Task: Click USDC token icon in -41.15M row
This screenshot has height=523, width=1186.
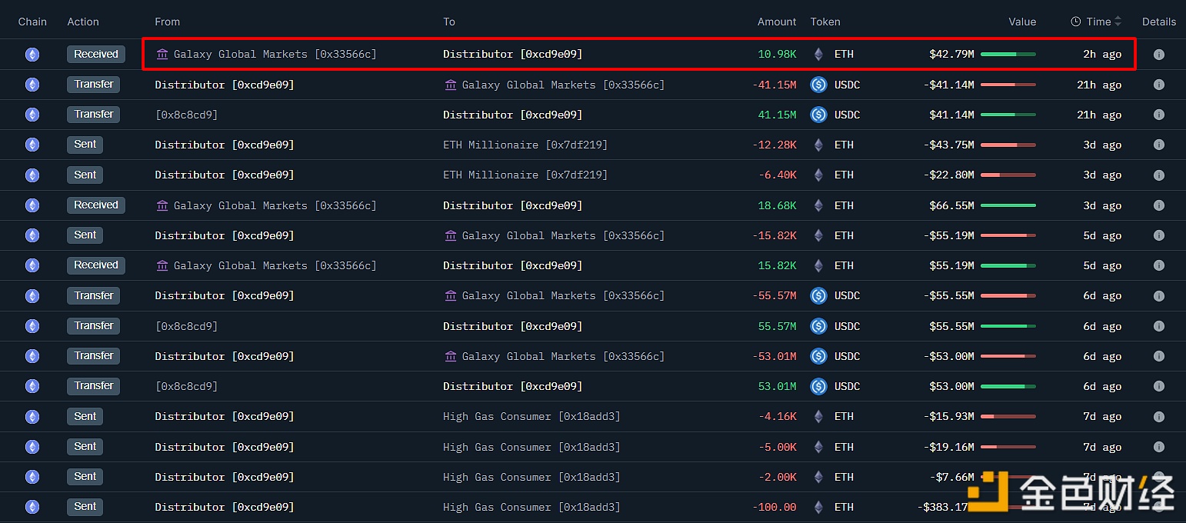Action: tap(818, 85)
